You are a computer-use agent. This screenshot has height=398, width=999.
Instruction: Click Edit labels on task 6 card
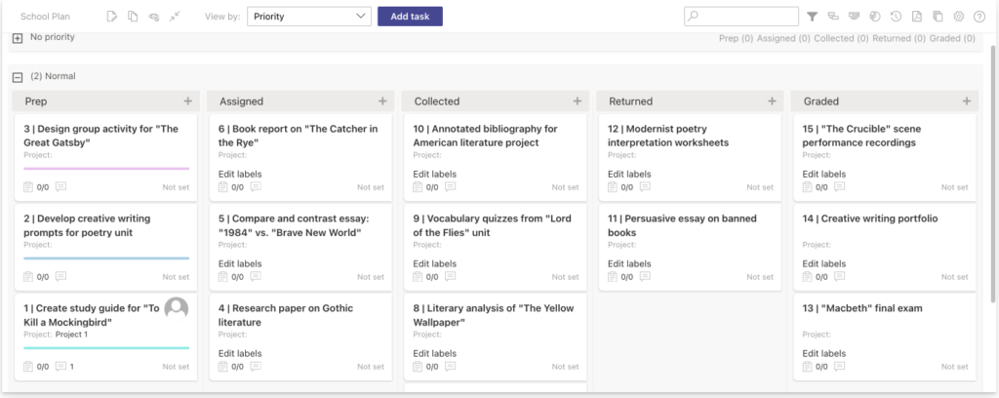pos(240,174)
